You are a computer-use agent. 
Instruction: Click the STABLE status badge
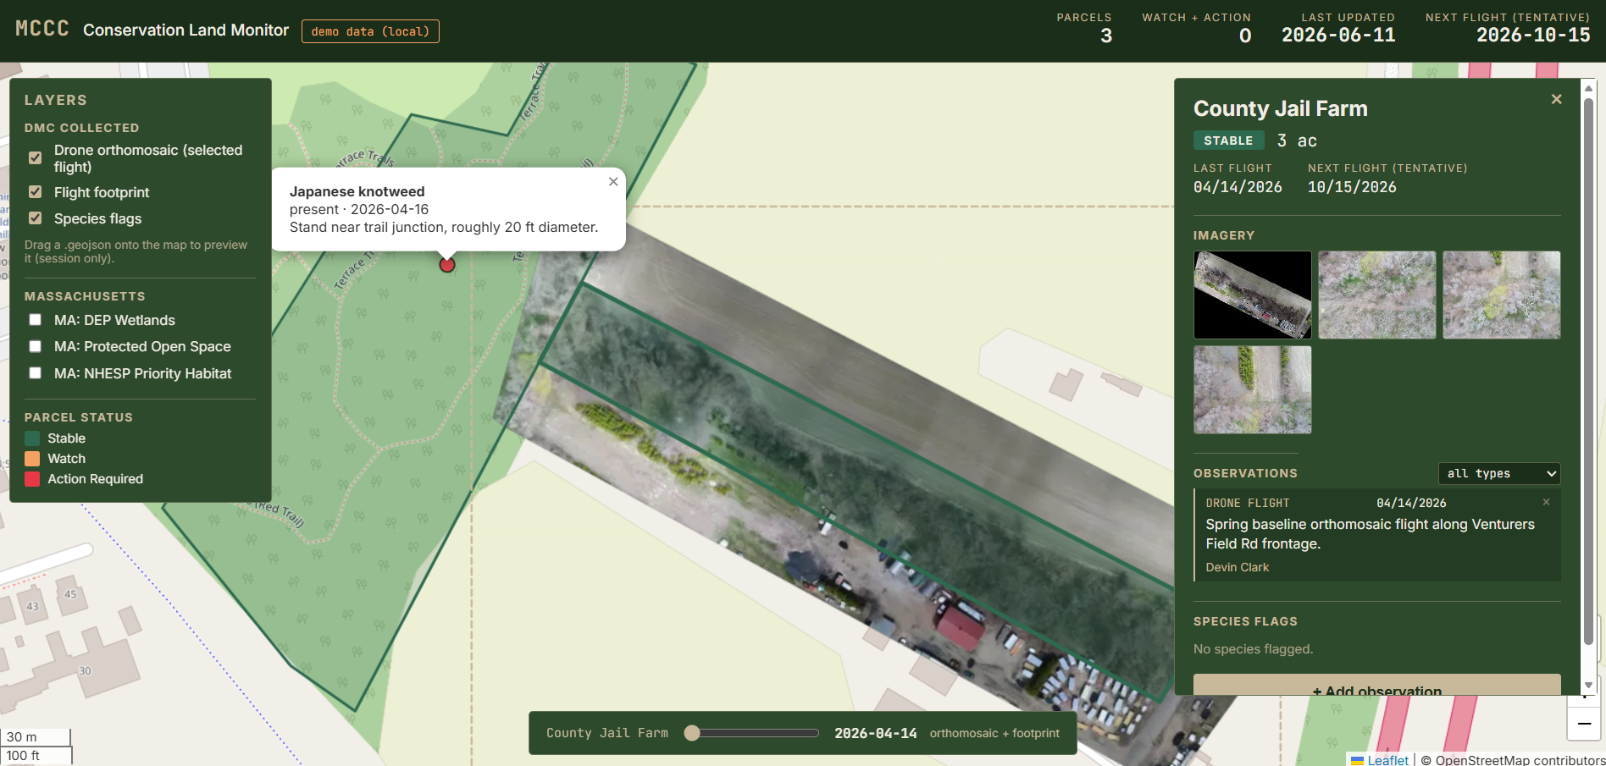[x=1228, y=141]
